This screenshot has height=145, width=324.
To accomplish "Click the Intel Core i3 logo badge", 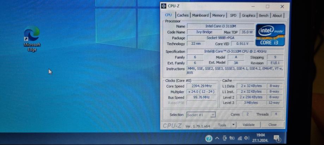I will (x=270, y=35).
